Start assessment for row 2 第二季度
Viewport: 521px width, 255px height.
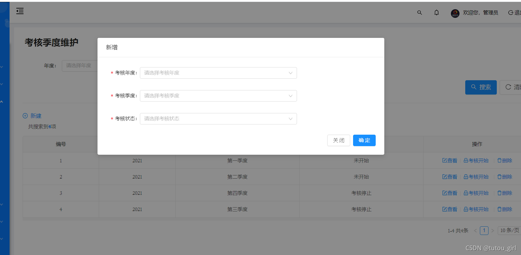tap(476, 177)
